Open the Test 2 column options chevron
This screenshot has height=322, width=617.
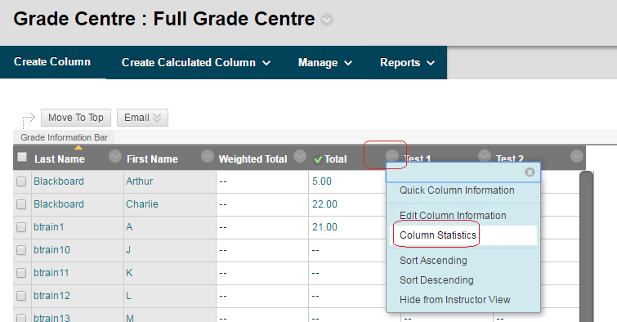576,156
